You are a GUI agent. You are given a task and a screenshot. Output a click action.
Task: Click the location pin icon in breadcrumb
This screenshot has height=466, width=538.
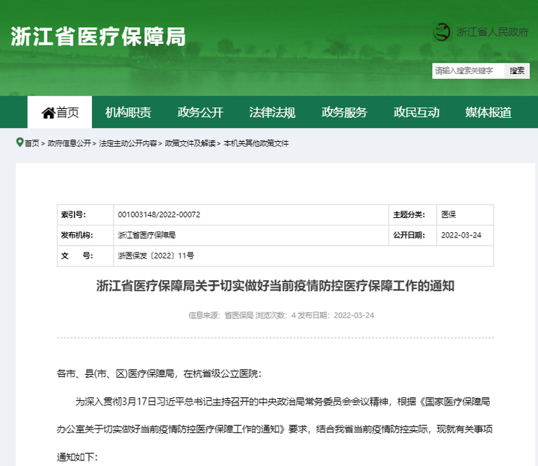[x=19, y=143]
